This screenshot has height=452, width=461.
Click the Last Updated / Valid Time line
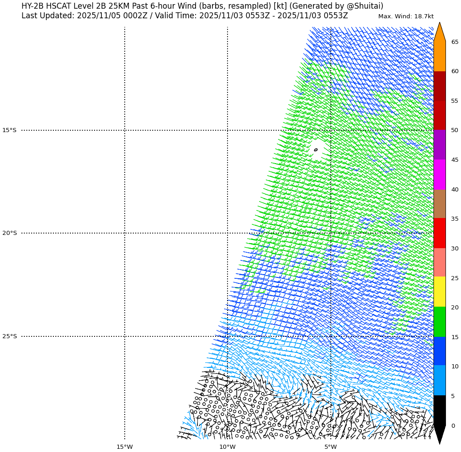(185, 16)
